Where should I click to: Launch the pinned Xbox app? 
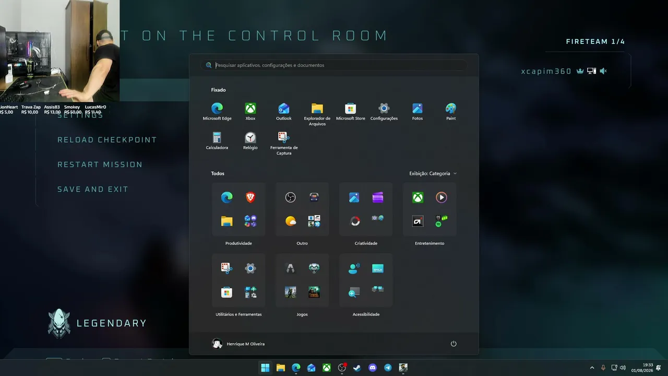(250, 112)
